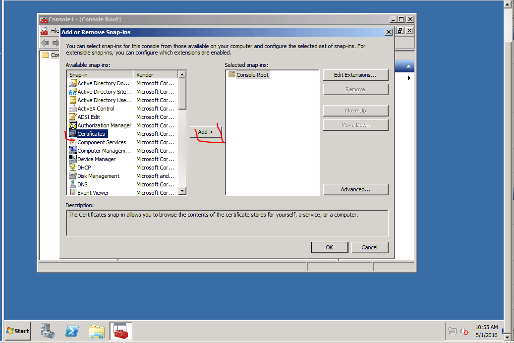Image resolution: width=514 pixels, height=343 pixels.
Task: Click the Console Root folder icon in Selected snap-ins
Action: tap(232, 74)
